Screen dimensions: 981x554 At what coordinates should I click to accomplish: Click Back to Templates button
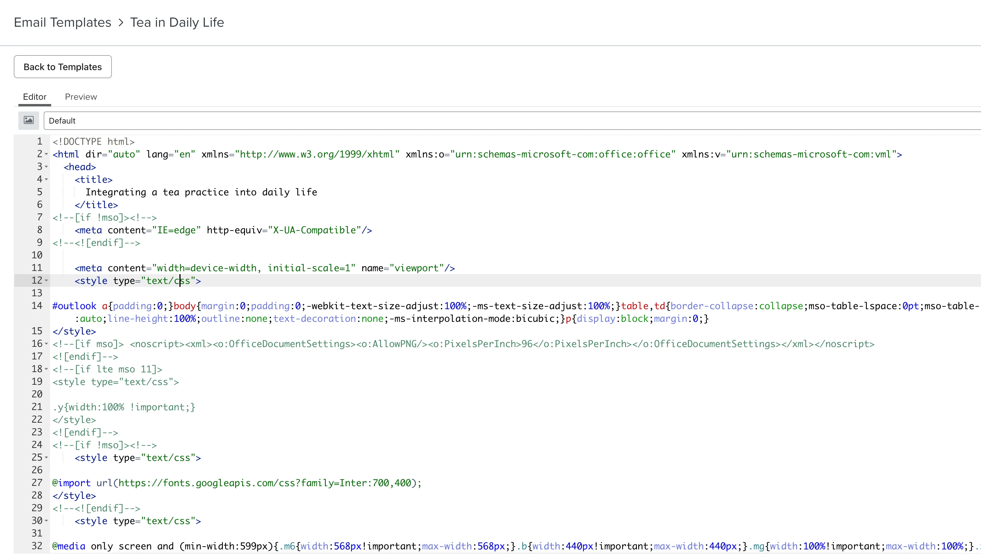pos(63,67)
